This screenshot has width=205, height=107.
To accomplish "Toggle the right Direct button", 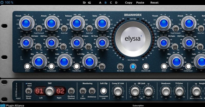I will point(164,66).
